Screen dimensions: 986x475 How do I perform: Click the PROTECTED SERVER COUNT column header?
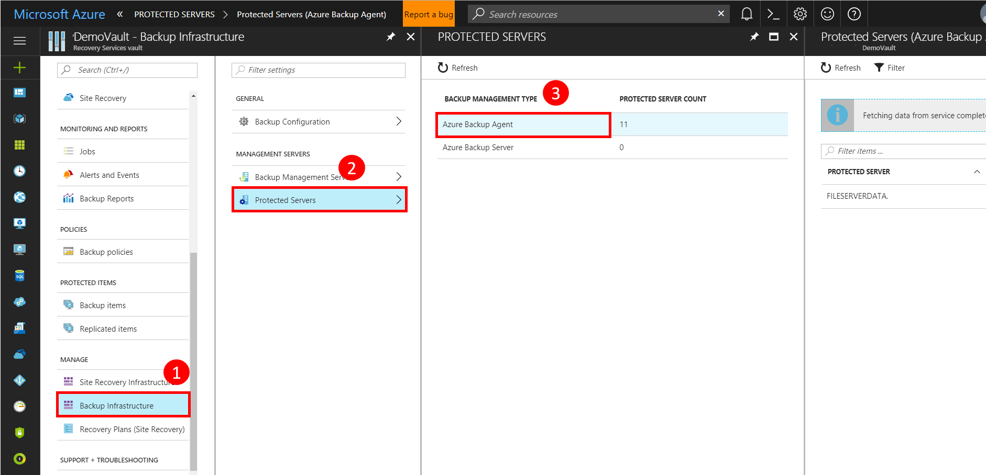point(663,99)
